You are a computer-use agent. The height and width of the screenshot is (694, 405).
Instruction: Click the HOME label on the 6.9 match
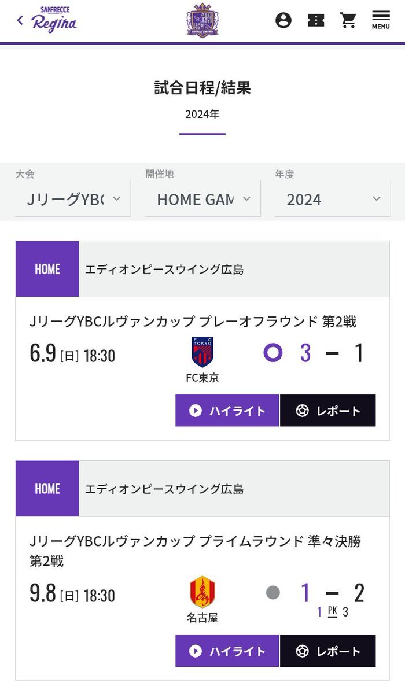point(47,269)
